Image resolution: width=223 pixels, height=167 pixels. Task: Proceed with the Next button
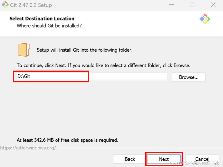164,159
